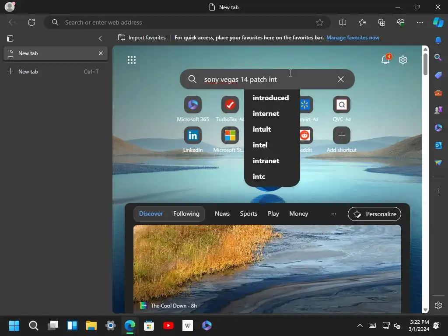Screen dimensions: 448x336
Task: Open the News feed tab
Action: click(x=222, y=213)
